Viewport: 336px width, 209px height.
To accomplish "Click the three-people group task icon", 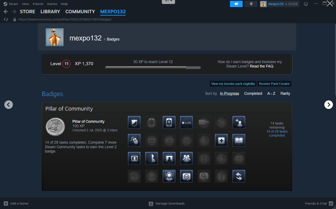I will (186, 158).
